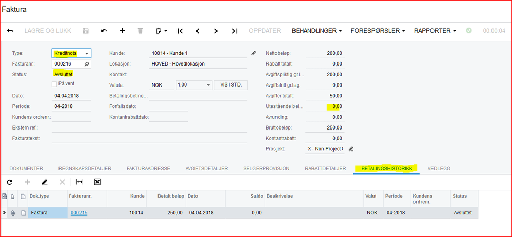Screen dimensions: 512x237
Task: Click the save disk icon
Action: (86, 31)
